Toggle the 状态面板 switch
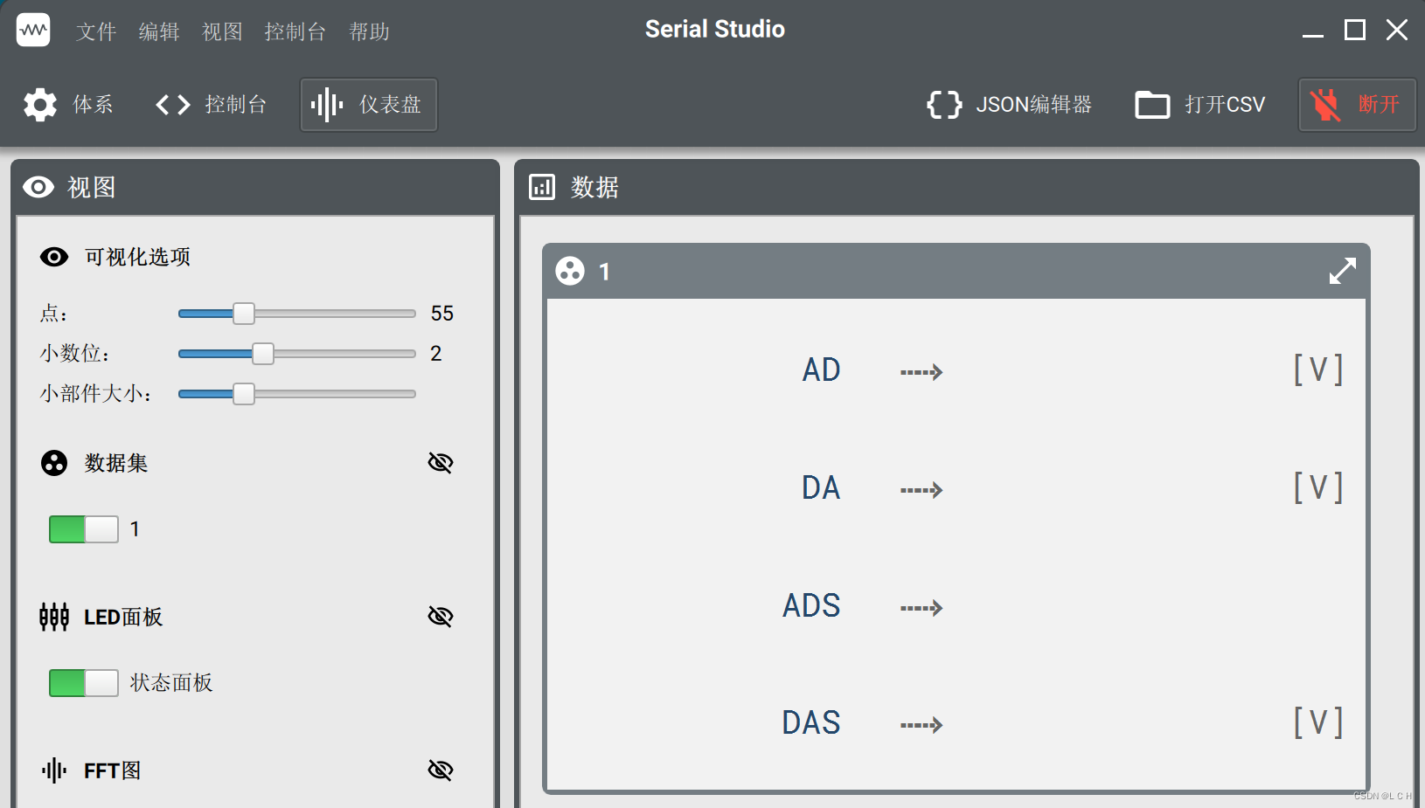1425x808 pixels. 84,683
